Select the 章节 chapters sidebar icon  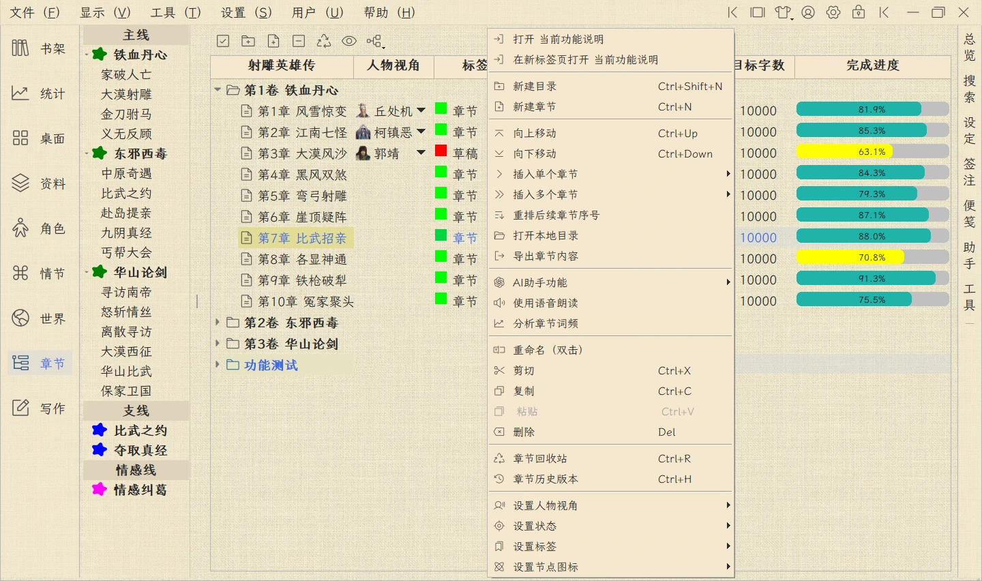[x=20, y=363]
